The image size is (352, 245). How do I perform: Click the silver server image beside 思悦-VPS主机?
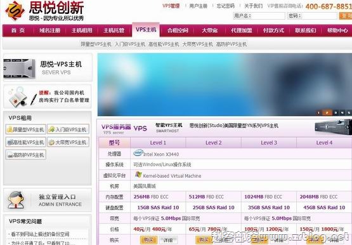19,69
